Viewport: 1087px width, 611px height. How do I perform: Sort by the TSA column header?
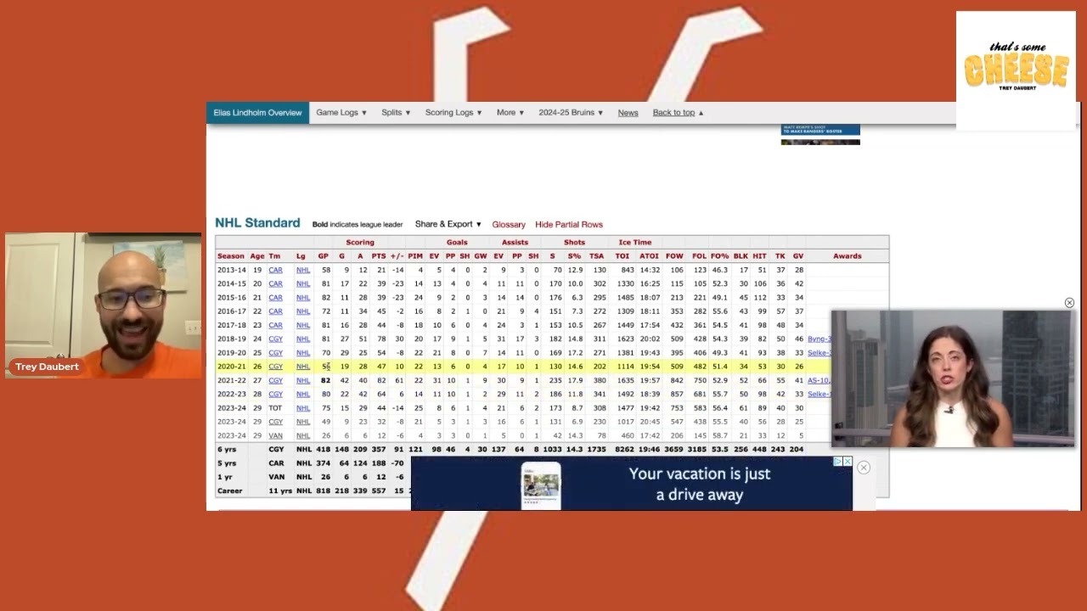point(597,256)
